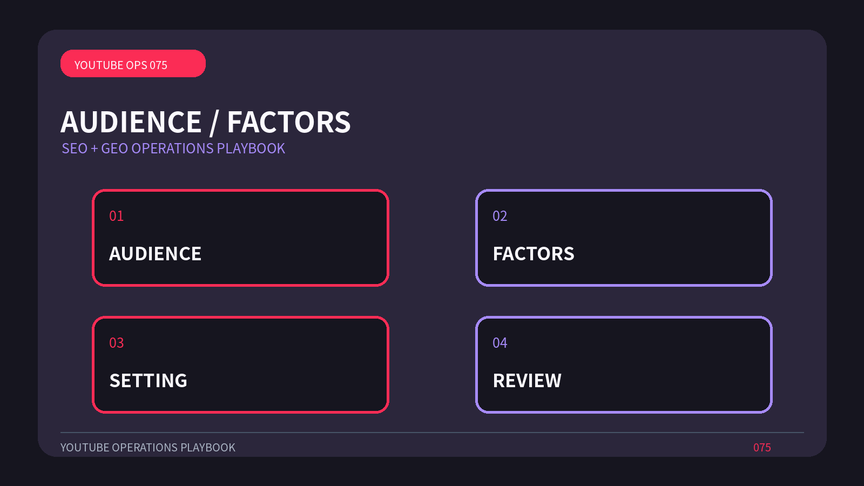
Task: Open the 02 FACTORS card
Action: (x=624, y=238)
